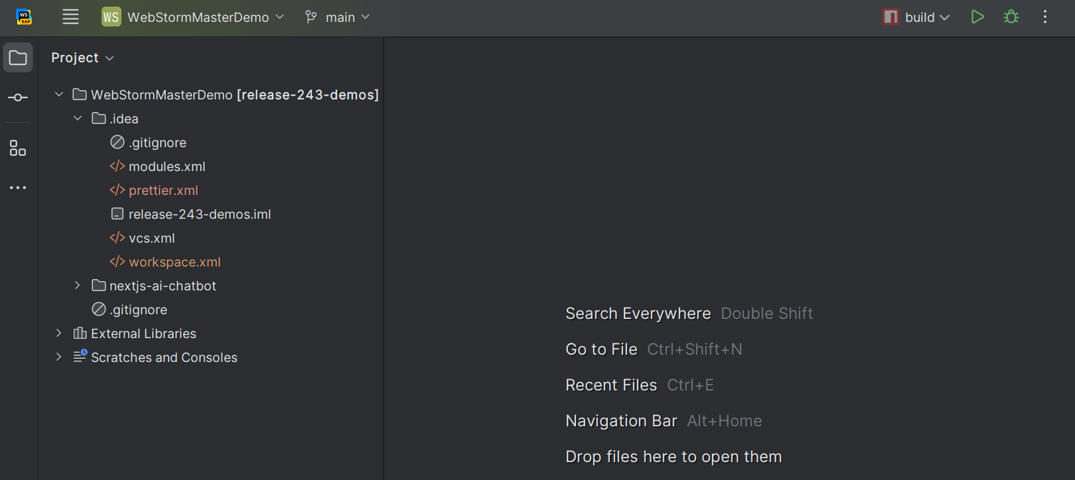Viewport: 1075px width, 480px height.
Task: Open the Commit tool window
Action: [18, 97]
